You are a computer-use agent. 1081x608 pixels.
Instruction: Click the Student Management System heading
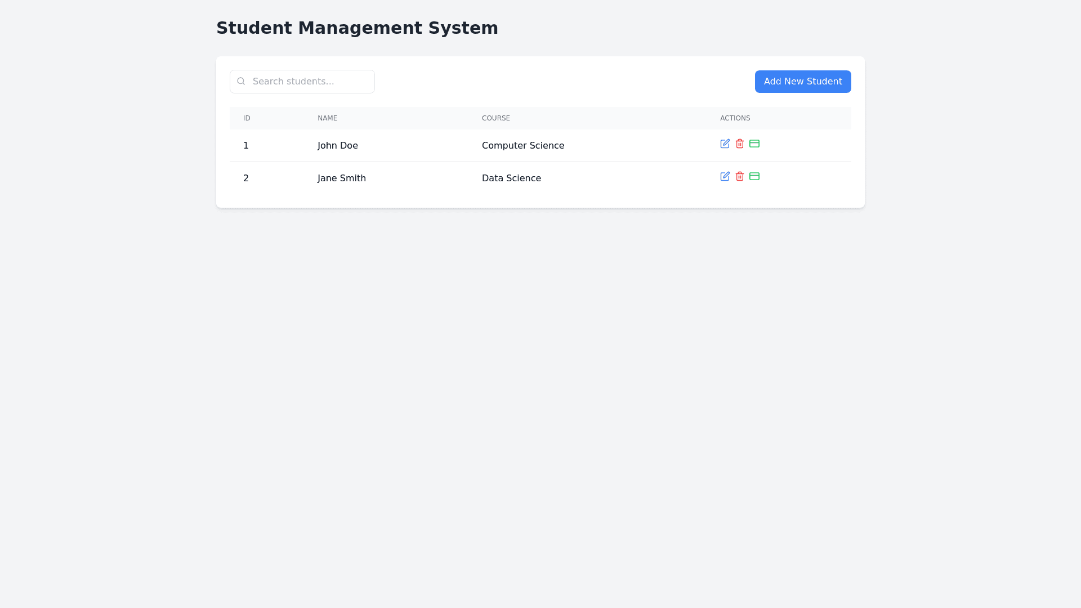click(357, 28)
